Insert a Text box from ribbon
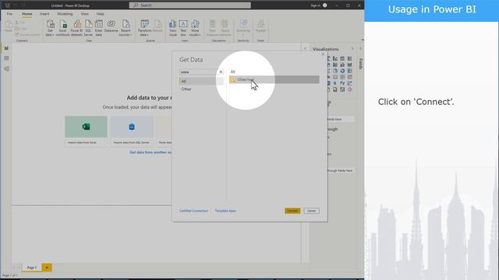 tap(183, 28)
